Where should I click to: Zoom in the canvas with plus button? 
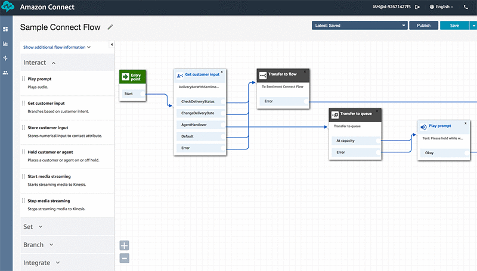[124, 245]
